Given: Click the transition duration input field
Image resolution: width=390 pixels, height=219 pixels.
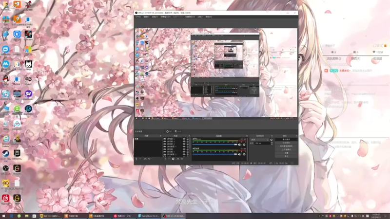Looking at the screenshot, I should coord(262,143).
